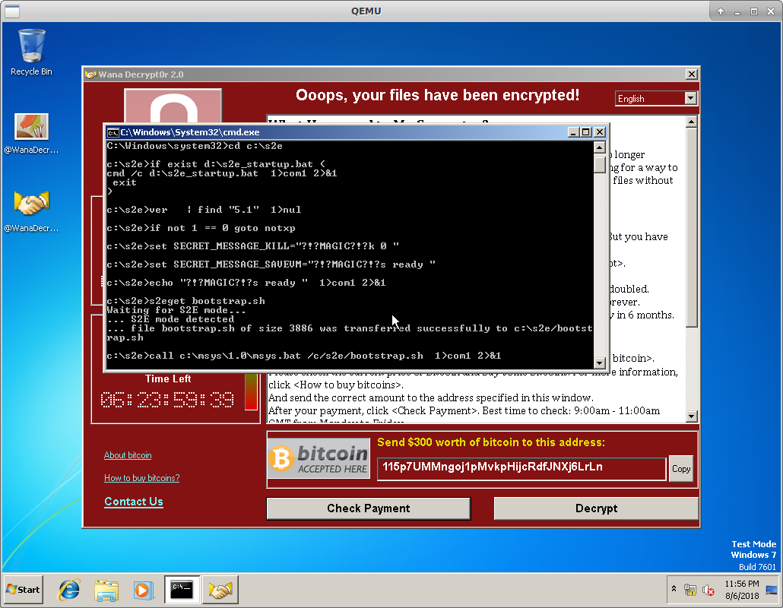The height and width of the screenshot is (608, 783).
Task: Click cmd window scrollbar down arrow
Action: click(x=600, y=363)
